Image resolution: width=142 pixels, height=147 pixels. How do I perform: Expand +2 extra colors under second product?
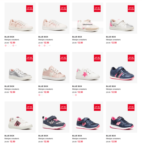click(50, 45)
